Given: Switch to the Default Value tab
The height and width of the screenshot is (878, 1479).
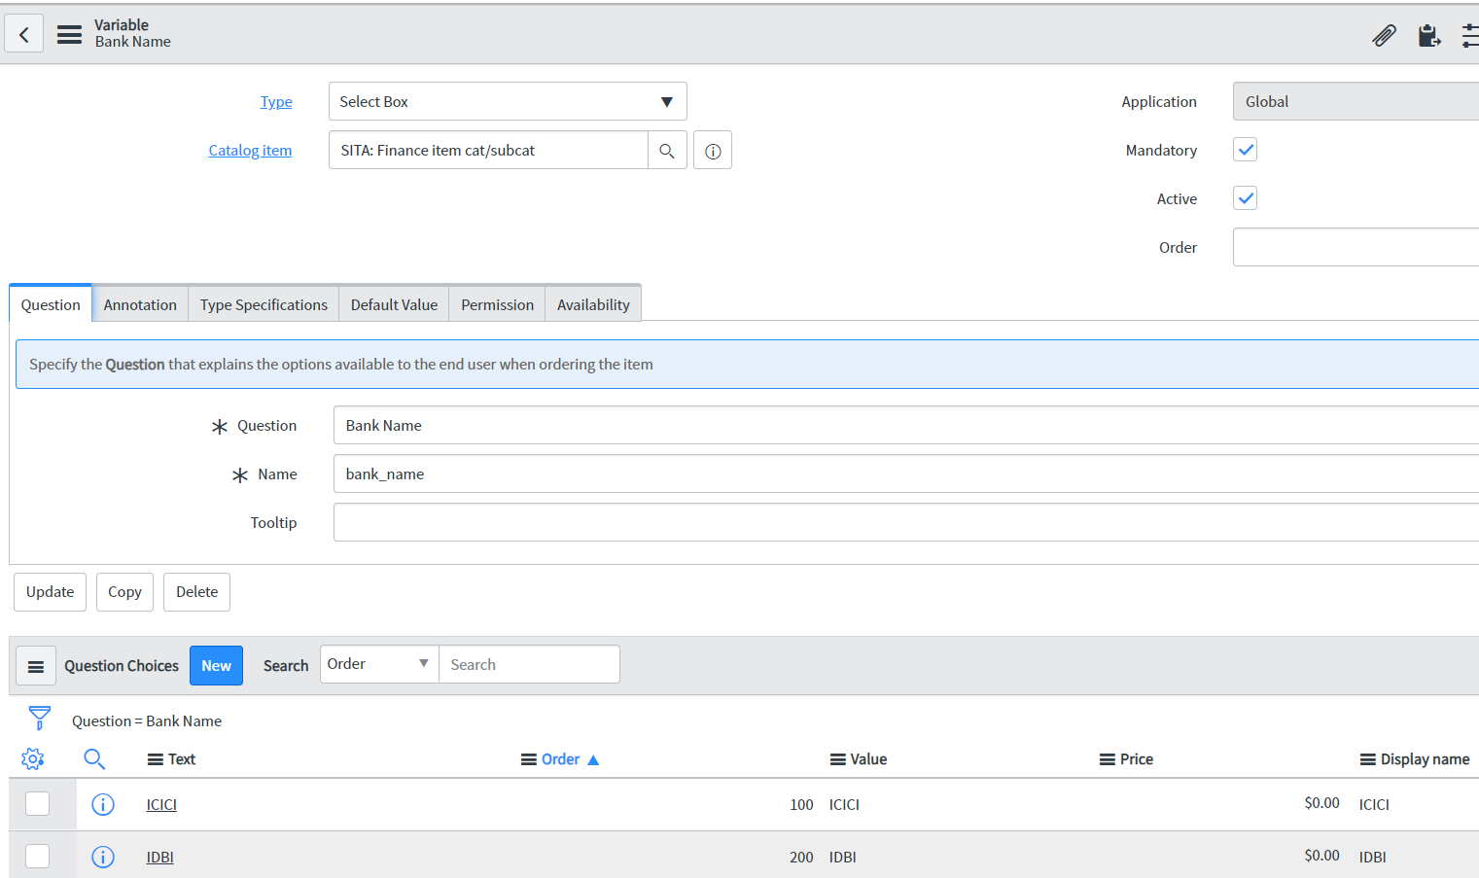Looking at the screenshot, I should click(393, 303).
